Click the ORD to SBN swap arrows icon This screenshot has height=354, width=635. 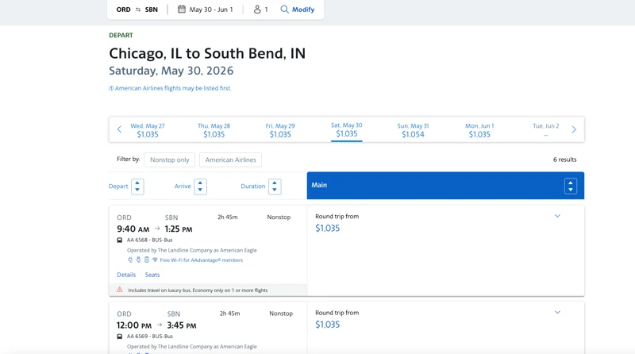pos(138,10)
